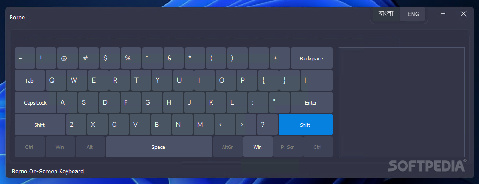Tap the Win key beside AltGr
This screenshot has width=479, height=184.
258,147
